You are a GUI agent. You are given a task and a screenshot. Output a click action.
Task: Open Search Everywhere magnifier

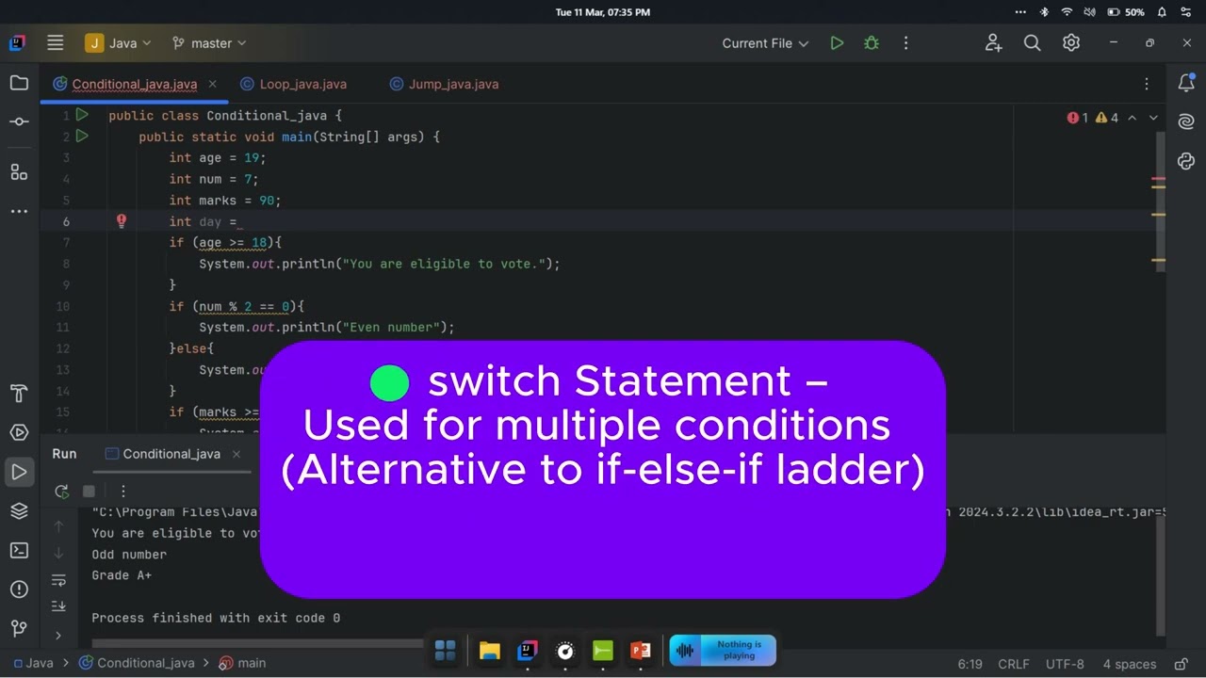point(1033,42)
